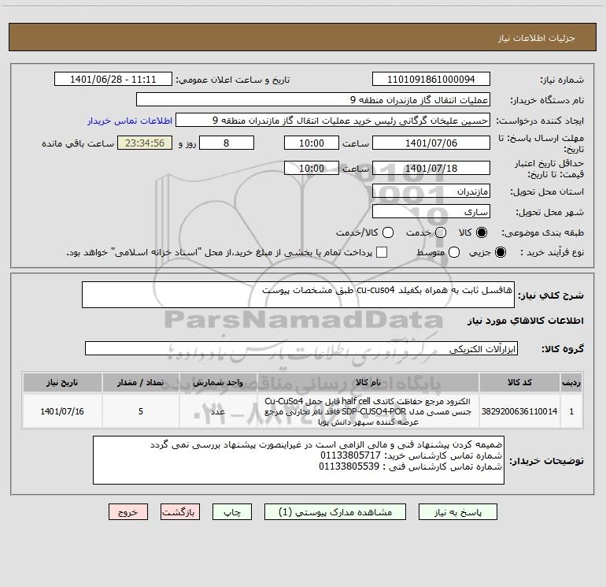Click the تاریخ نیاز column header

point(62,382)
